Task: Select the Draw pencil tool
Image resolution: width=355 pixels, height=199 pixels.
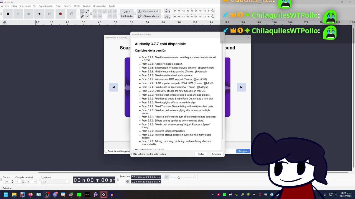Action: (82, 16)
